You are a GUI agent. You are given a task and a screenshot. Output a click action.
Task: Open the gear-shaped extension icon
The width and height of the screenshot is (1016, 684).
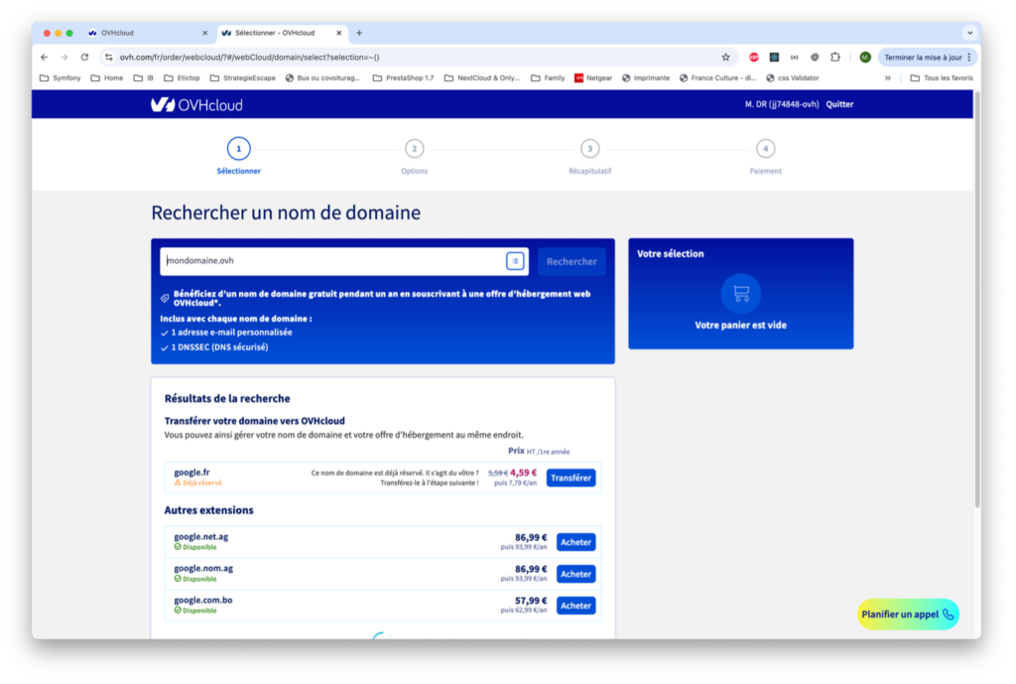815,57
